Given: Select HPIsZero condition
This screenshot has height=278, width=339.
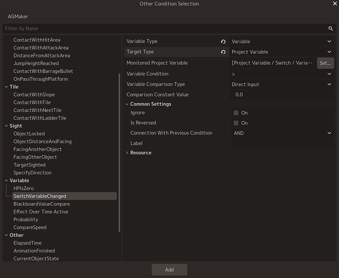Looking at the screenshot, I should point(23,188).
